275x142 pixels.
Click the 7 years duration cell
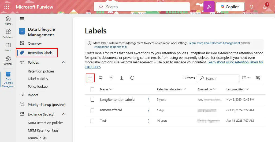click(161, 99)
